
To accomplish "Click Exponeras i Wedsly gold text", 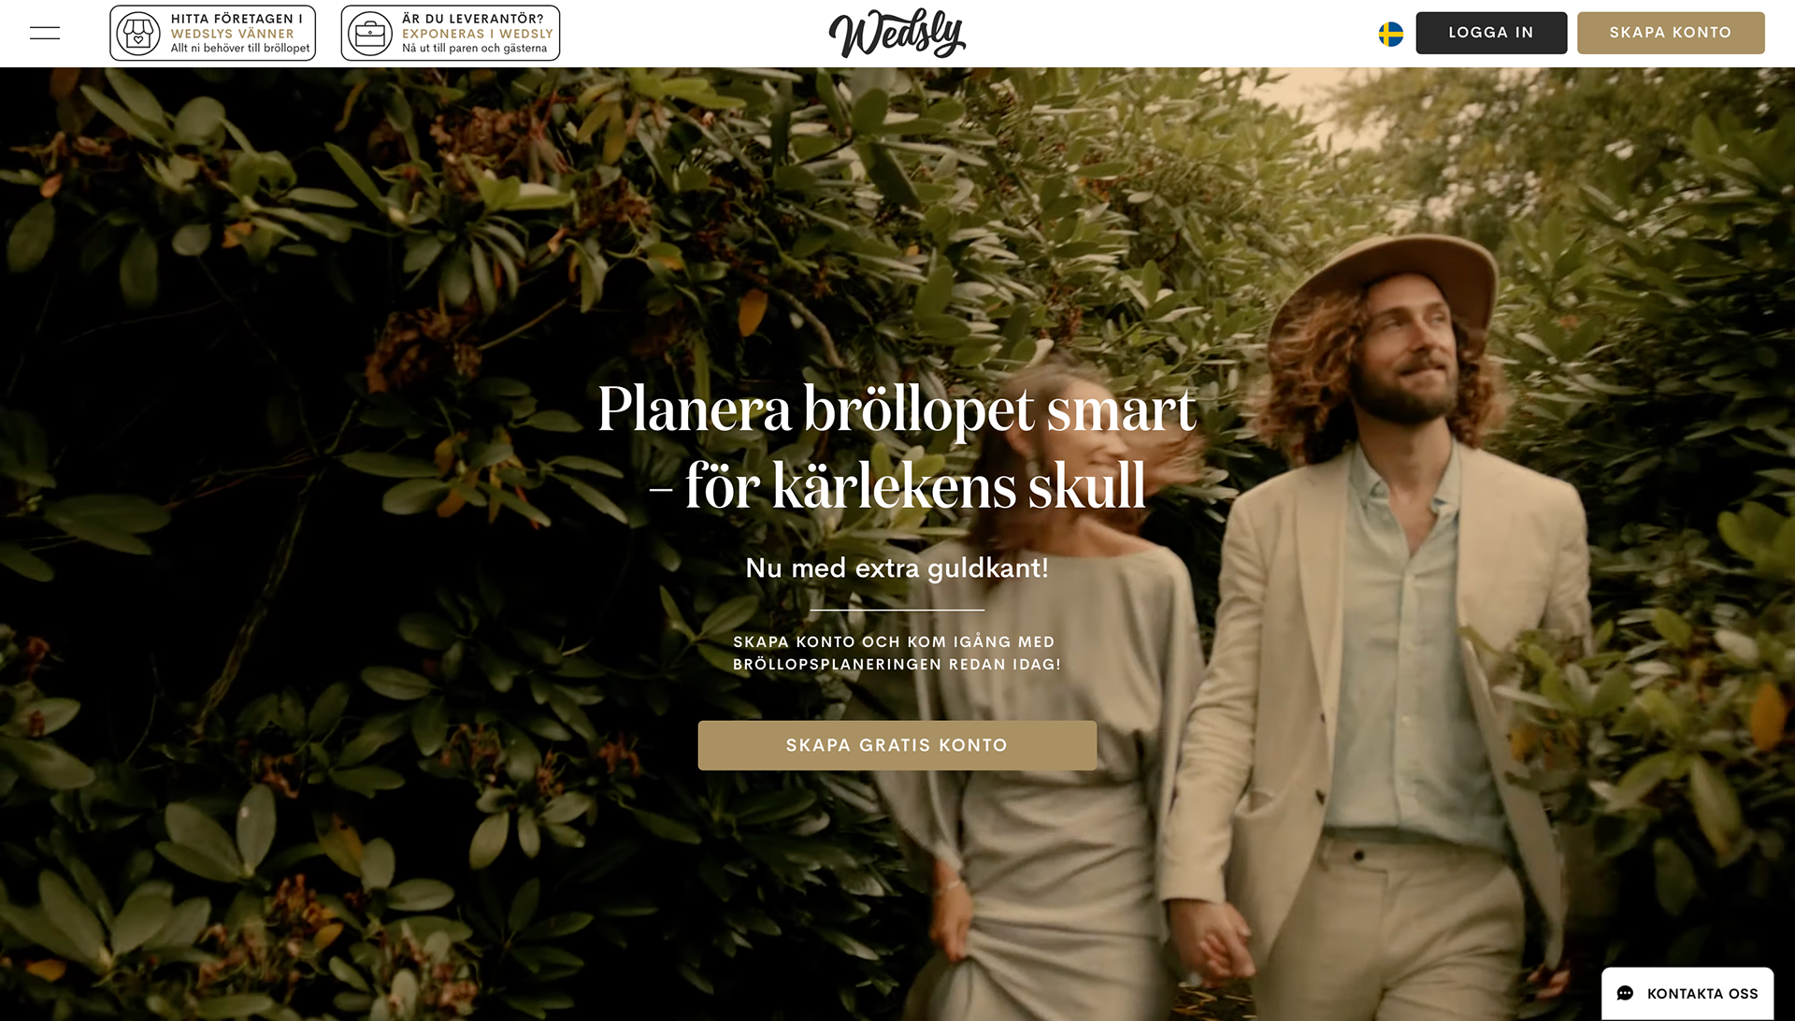I will 478,34.
